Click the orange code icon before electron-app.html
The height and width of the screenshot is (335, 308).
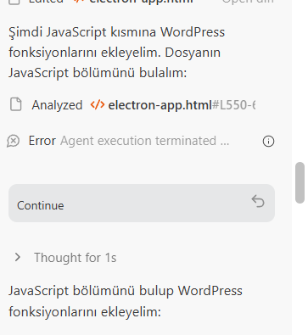(x=98, y=105)
